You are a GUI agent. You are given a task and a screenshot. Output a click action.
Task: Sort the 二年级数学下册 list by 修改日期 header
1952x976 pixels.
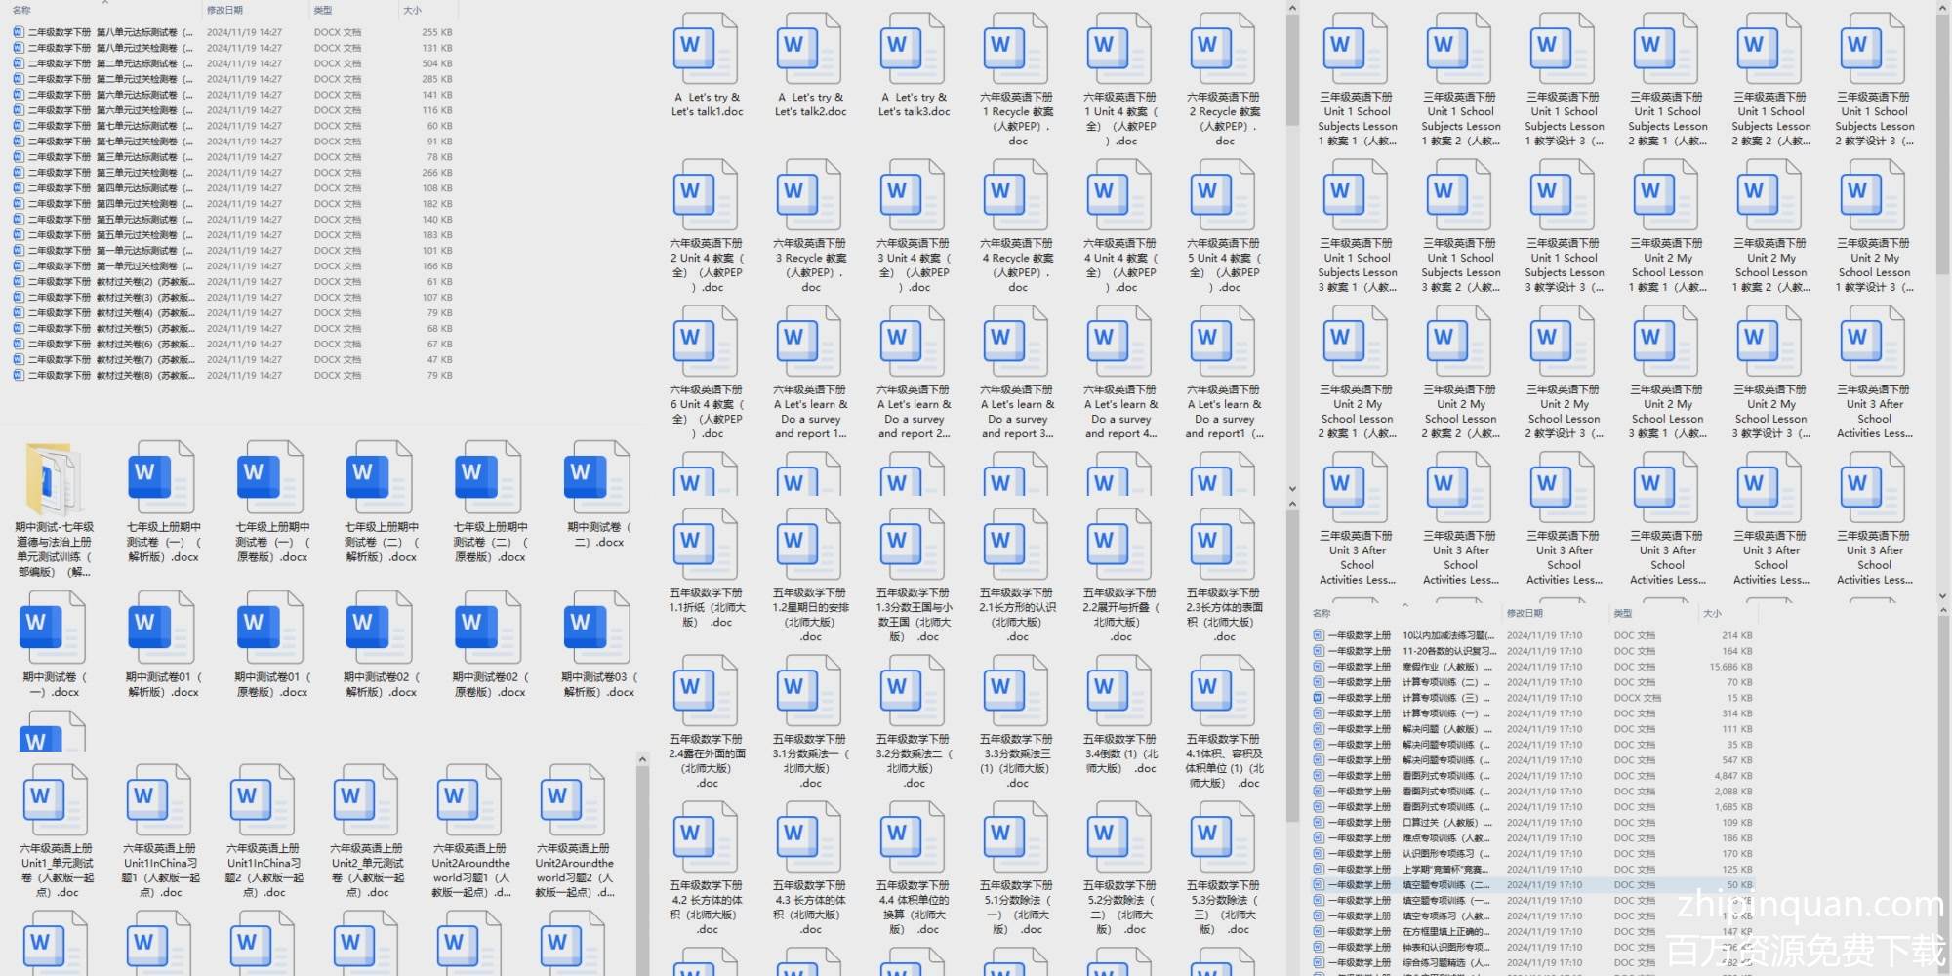224,10
